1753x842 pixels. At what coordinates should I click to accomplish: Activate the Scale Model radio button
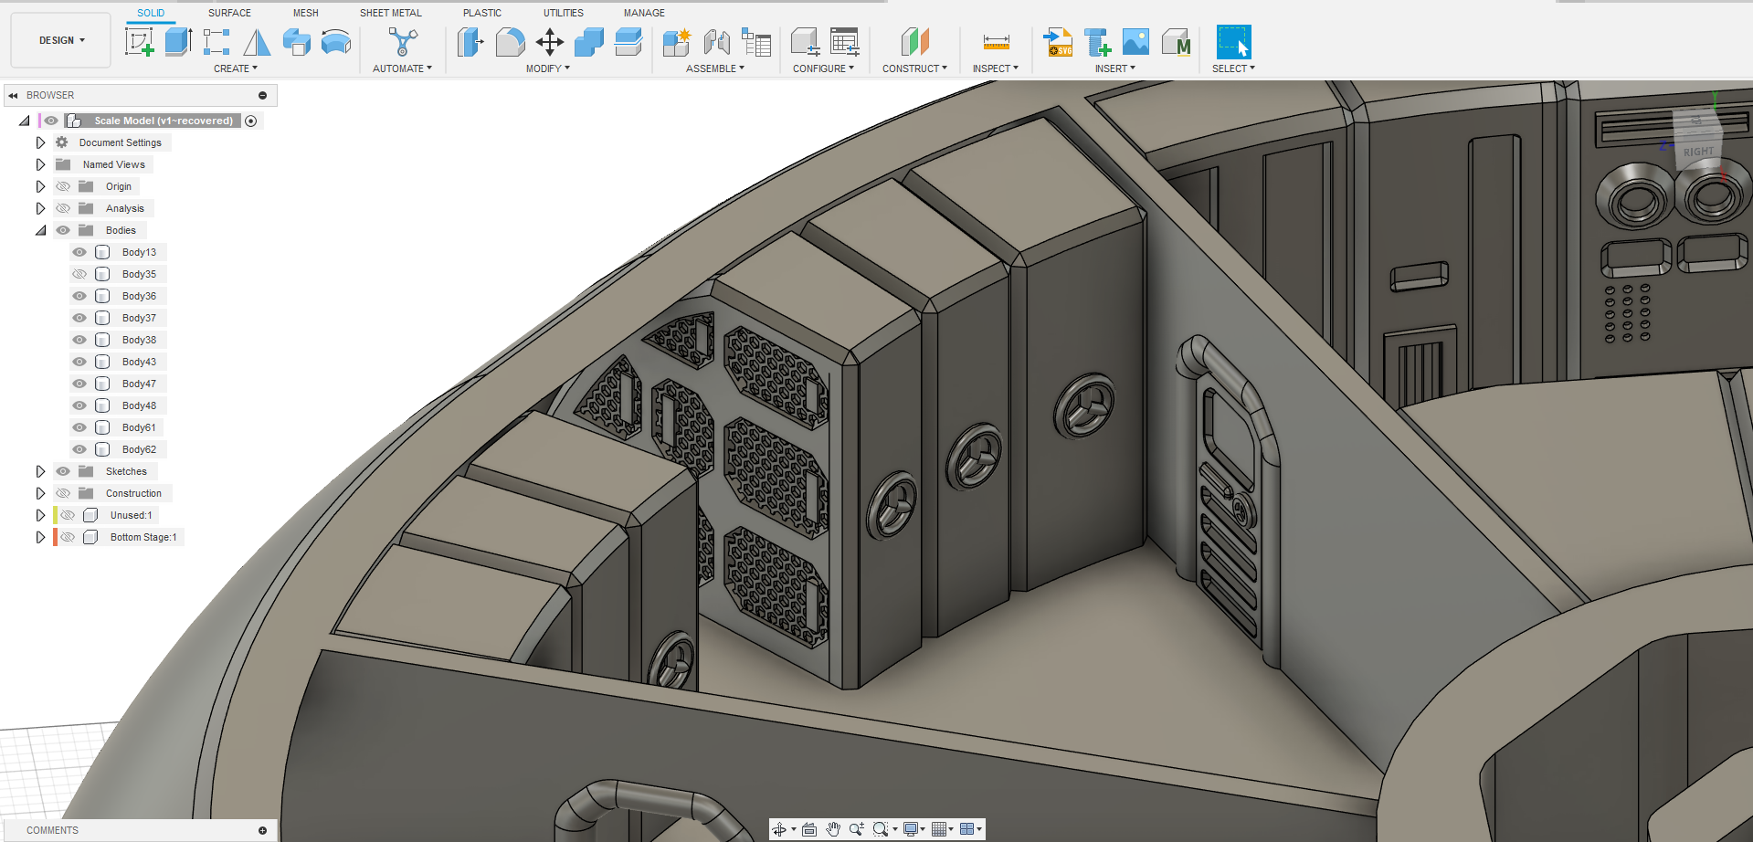pyautogui.click(x=251, y=121)
